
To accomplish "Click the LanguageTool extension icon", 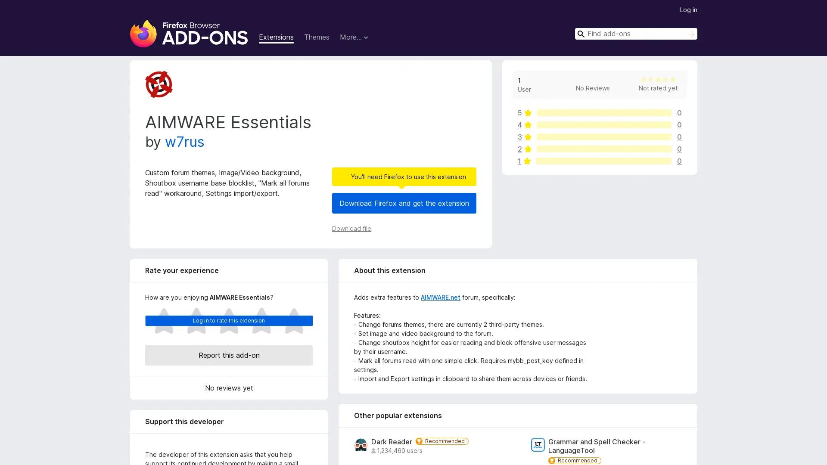I will (538, 445).
